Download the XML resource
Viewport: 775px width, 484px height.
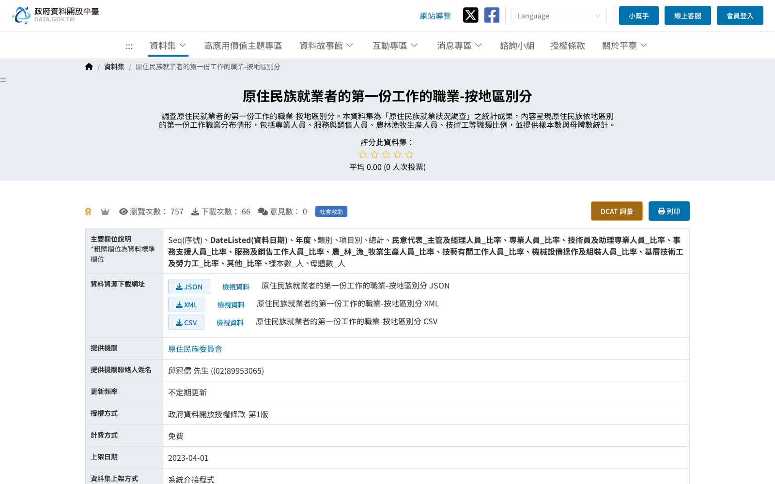point(186,304)
